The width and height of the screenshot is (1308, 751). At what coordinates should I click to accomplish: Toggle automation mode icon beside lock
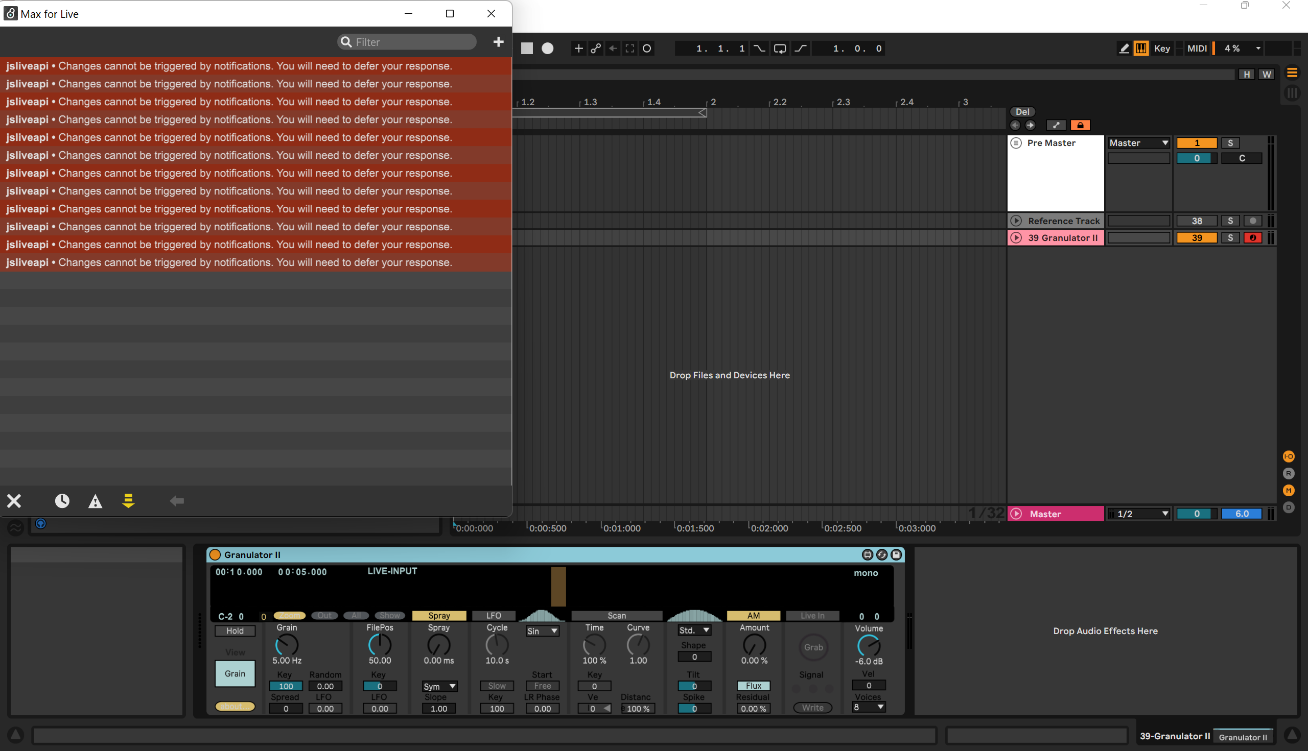tap(1056, 126)
